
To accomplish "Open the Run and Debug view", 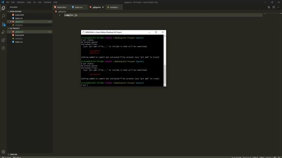I will click(x=3, y=32).
